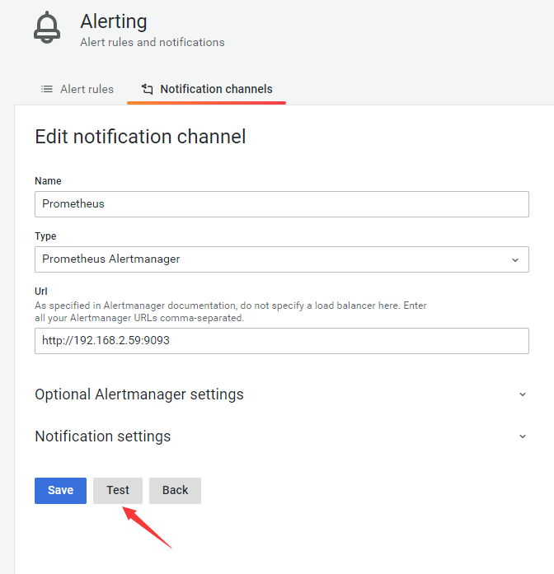This screenshot has width=554, height=574.
Task: Click the Alert rules list icon
Action: (47, 89)
